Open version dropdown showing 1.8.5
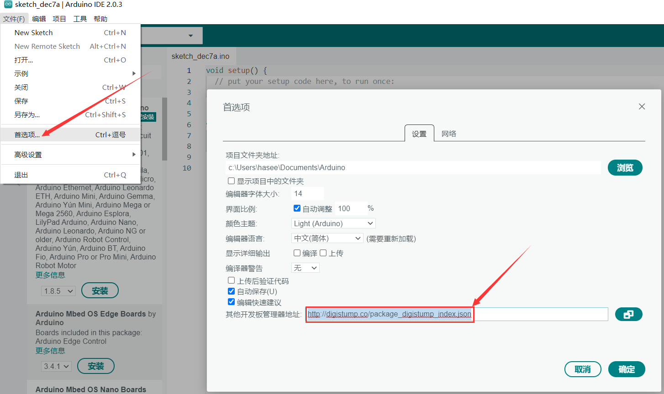Screen dimensions: 664x394 coord(58,290)
